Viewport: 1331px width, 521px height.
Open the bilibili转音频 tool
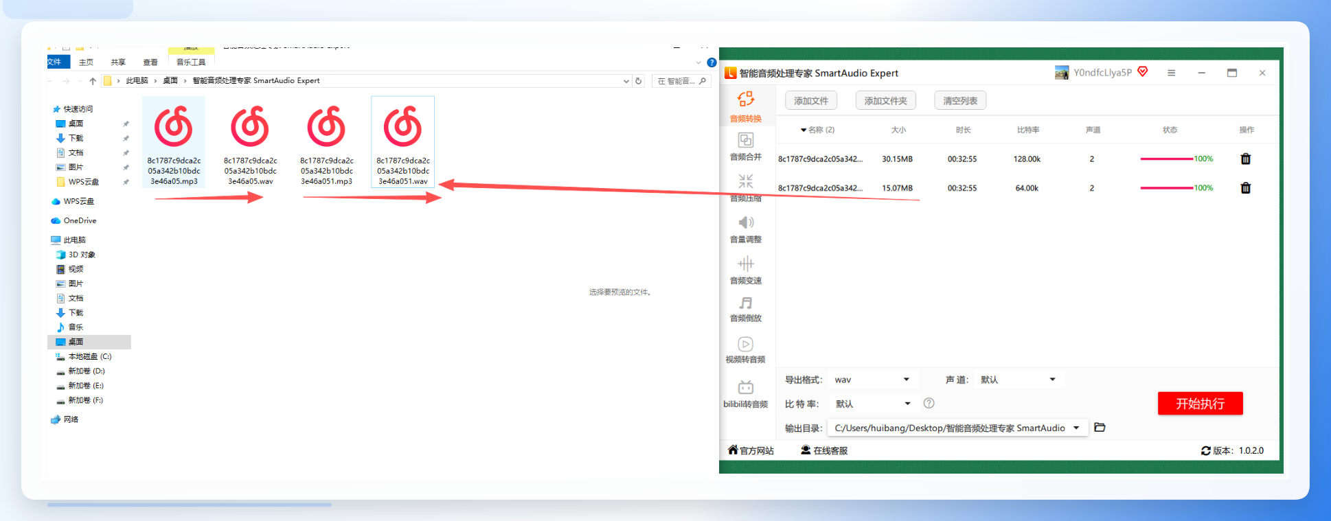tap(745, 394)
